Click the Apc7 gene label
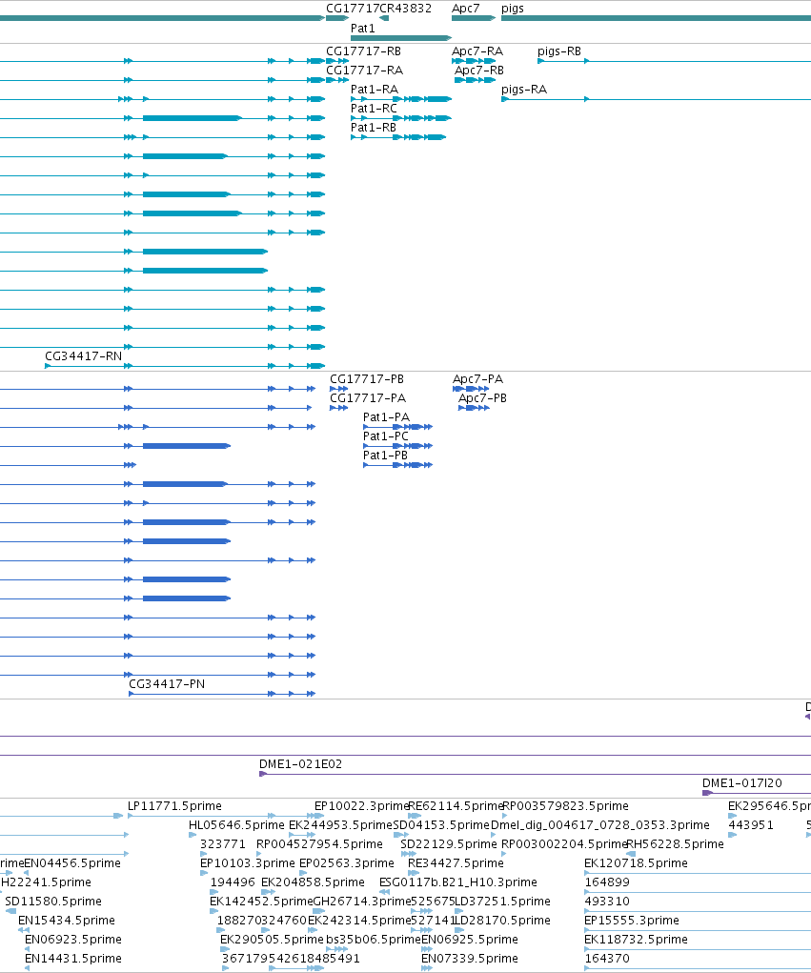 pyautogui.click(x=465, y=8)
